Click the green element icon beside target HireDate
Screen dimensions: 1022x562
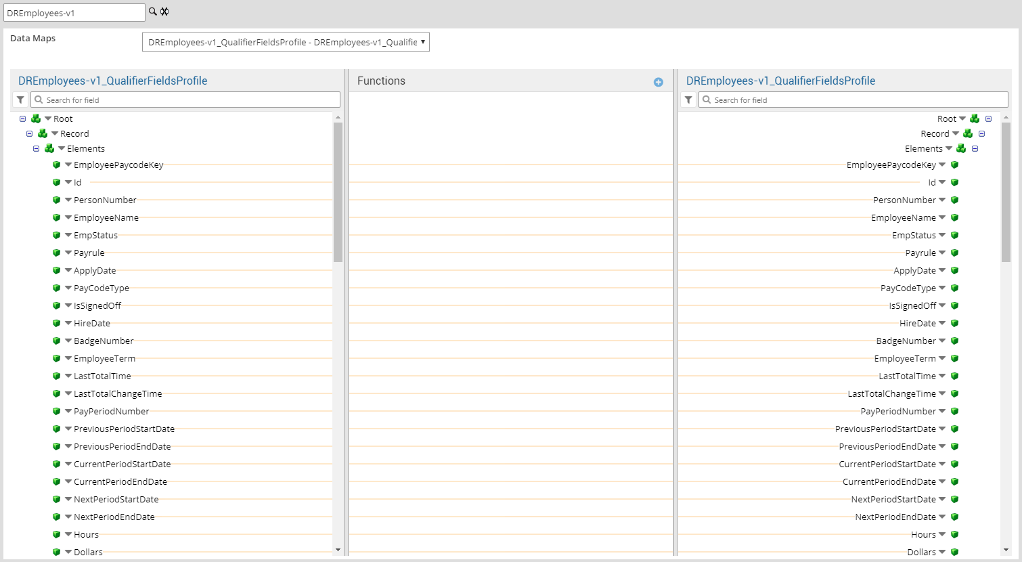point(954,323)
